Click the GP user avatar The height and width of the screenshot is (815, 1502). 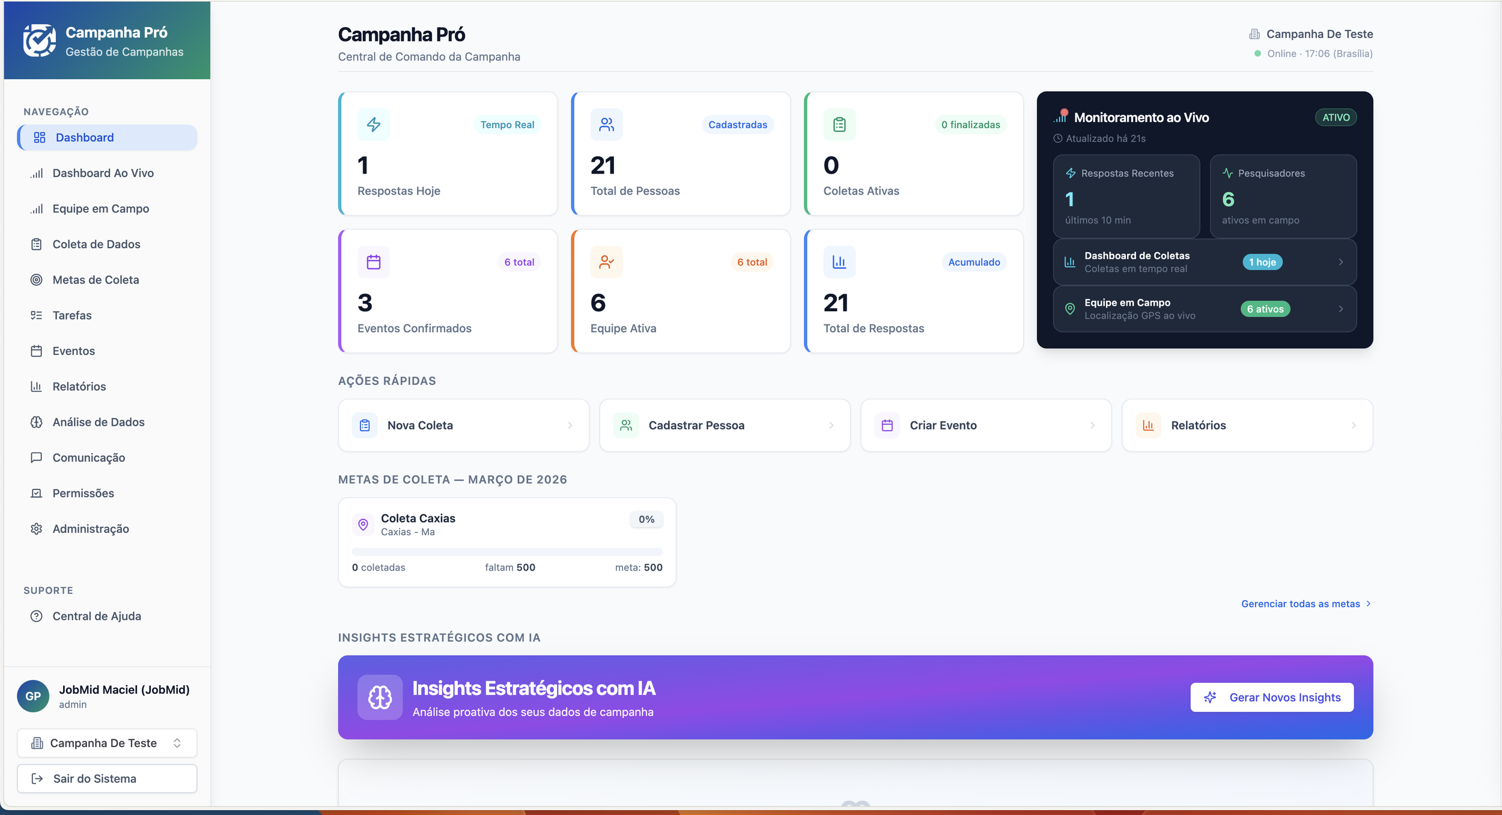click(x=33, y=696)
